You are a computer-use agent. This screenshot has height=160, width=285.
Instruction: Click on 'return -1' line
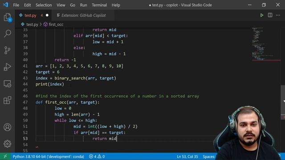click(65, 60)
